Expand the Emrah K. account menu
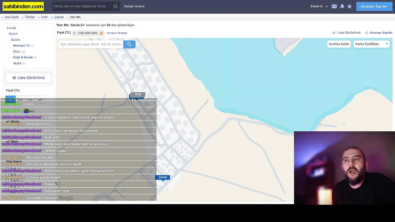Image resolution: width=395 pixels, height=222 pixels. pos(319,6)
